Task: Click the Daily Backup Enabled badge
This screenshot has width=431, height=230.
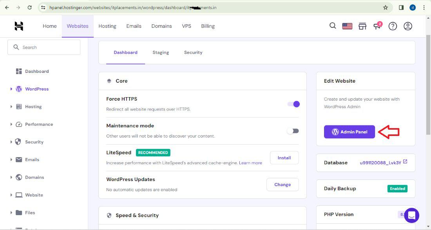Action: [x=397, y=188]
